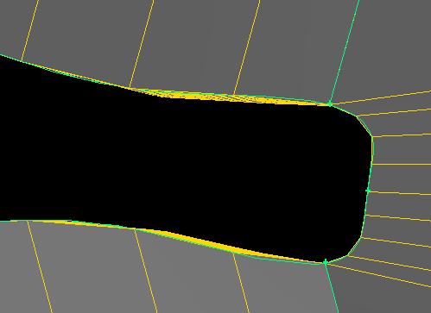Viewport: 431px width, 313px height.
Task: Select the green vertex at the lower right corner
Action: [x=326, y=262]
